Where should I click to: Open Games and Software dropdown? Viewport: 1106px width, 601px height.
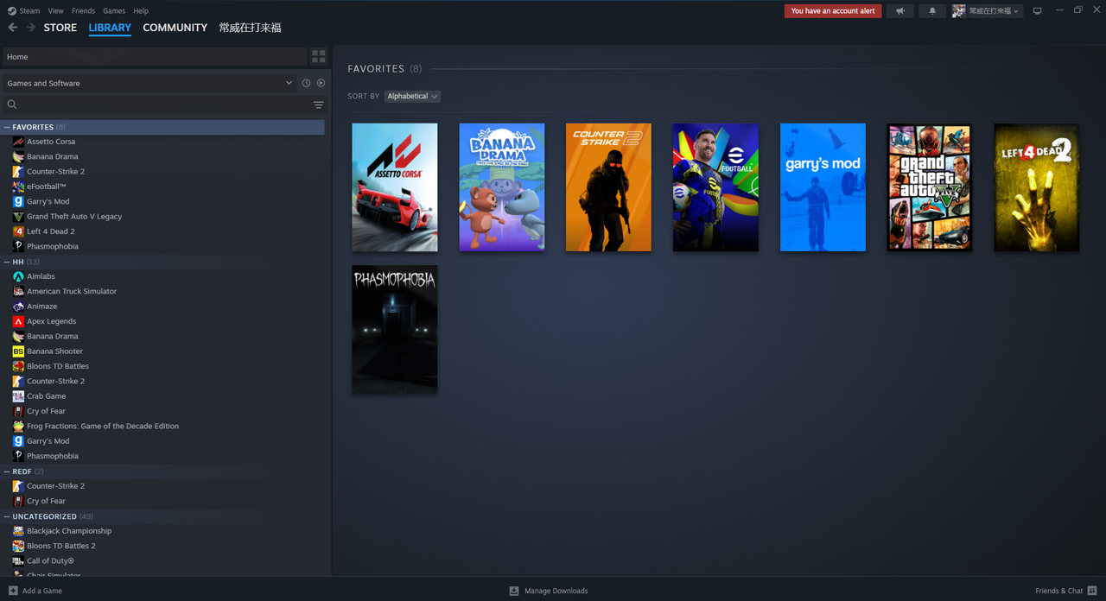coord(149,83)
